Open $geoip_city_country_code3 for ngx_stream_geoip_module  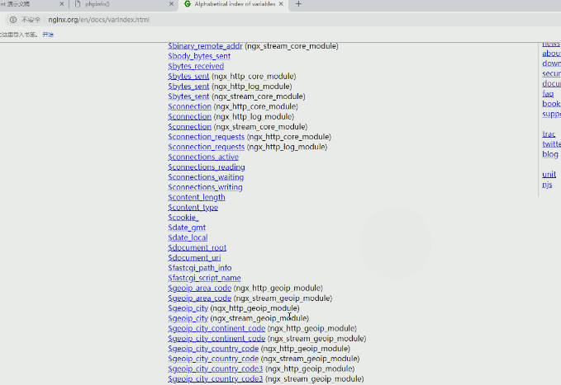point(216,378)
